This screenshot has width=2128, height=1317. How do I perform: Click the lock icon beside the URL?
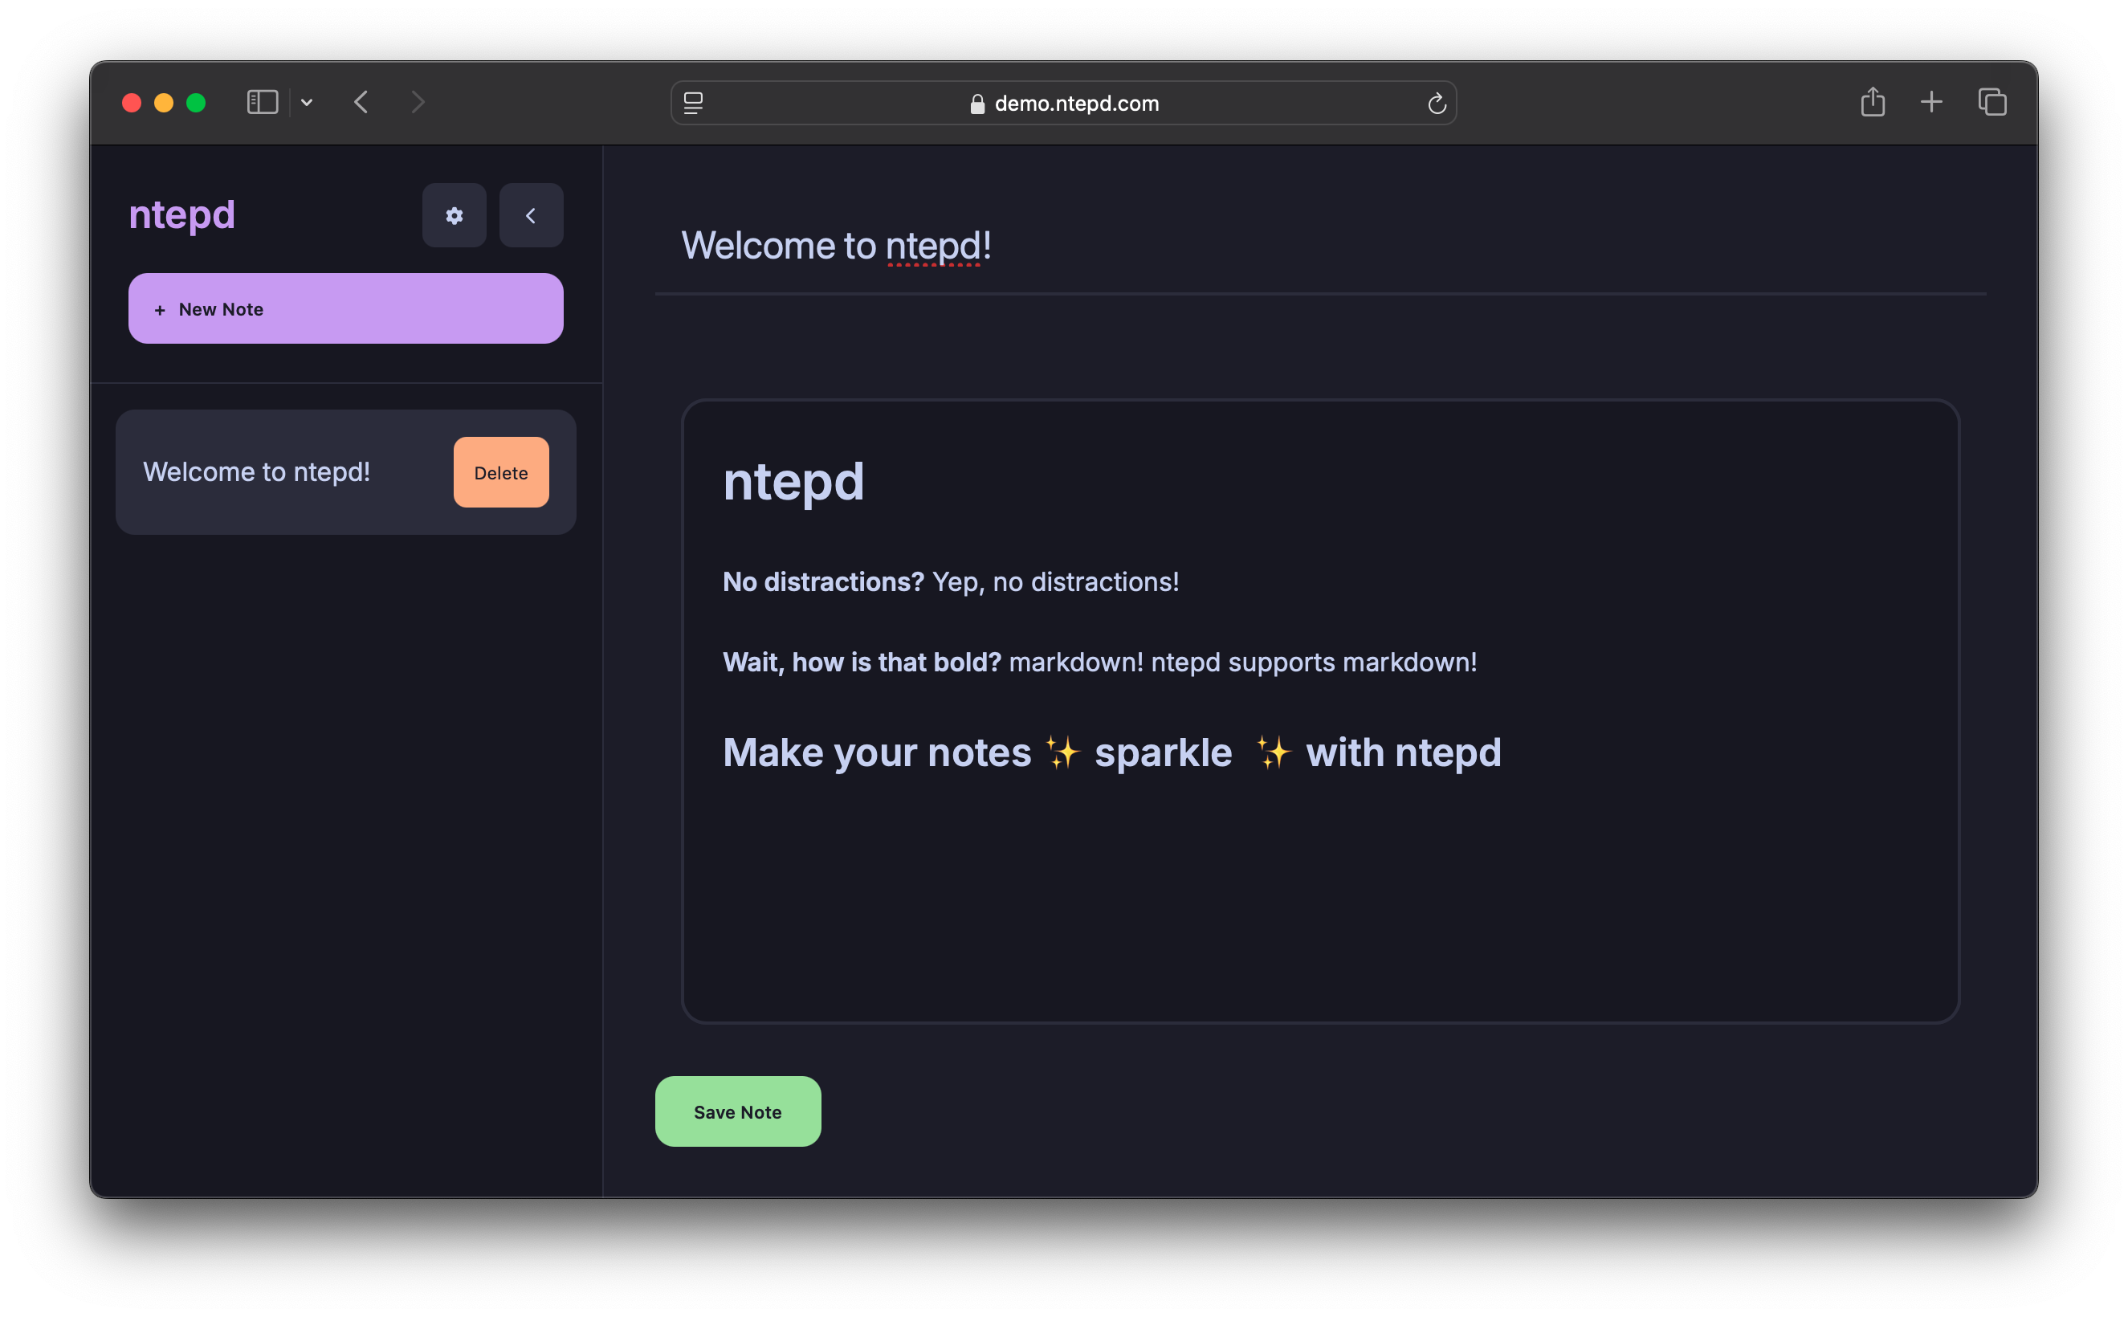coord(977,104)
